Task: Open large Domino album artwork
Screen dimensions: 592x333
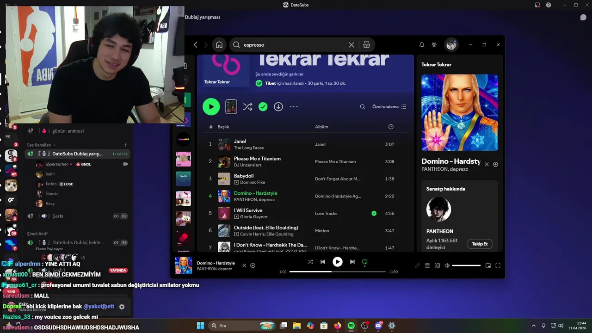Action: [460, 112]
